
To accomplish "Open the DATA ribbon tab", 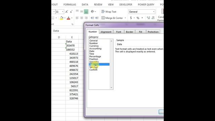I will pyautogui.click(x=85, y=4).
